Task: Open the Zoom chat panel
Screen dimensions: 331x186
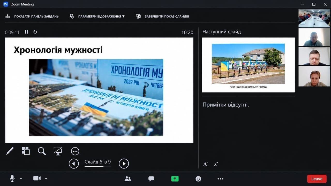Action: pos(151,179)
